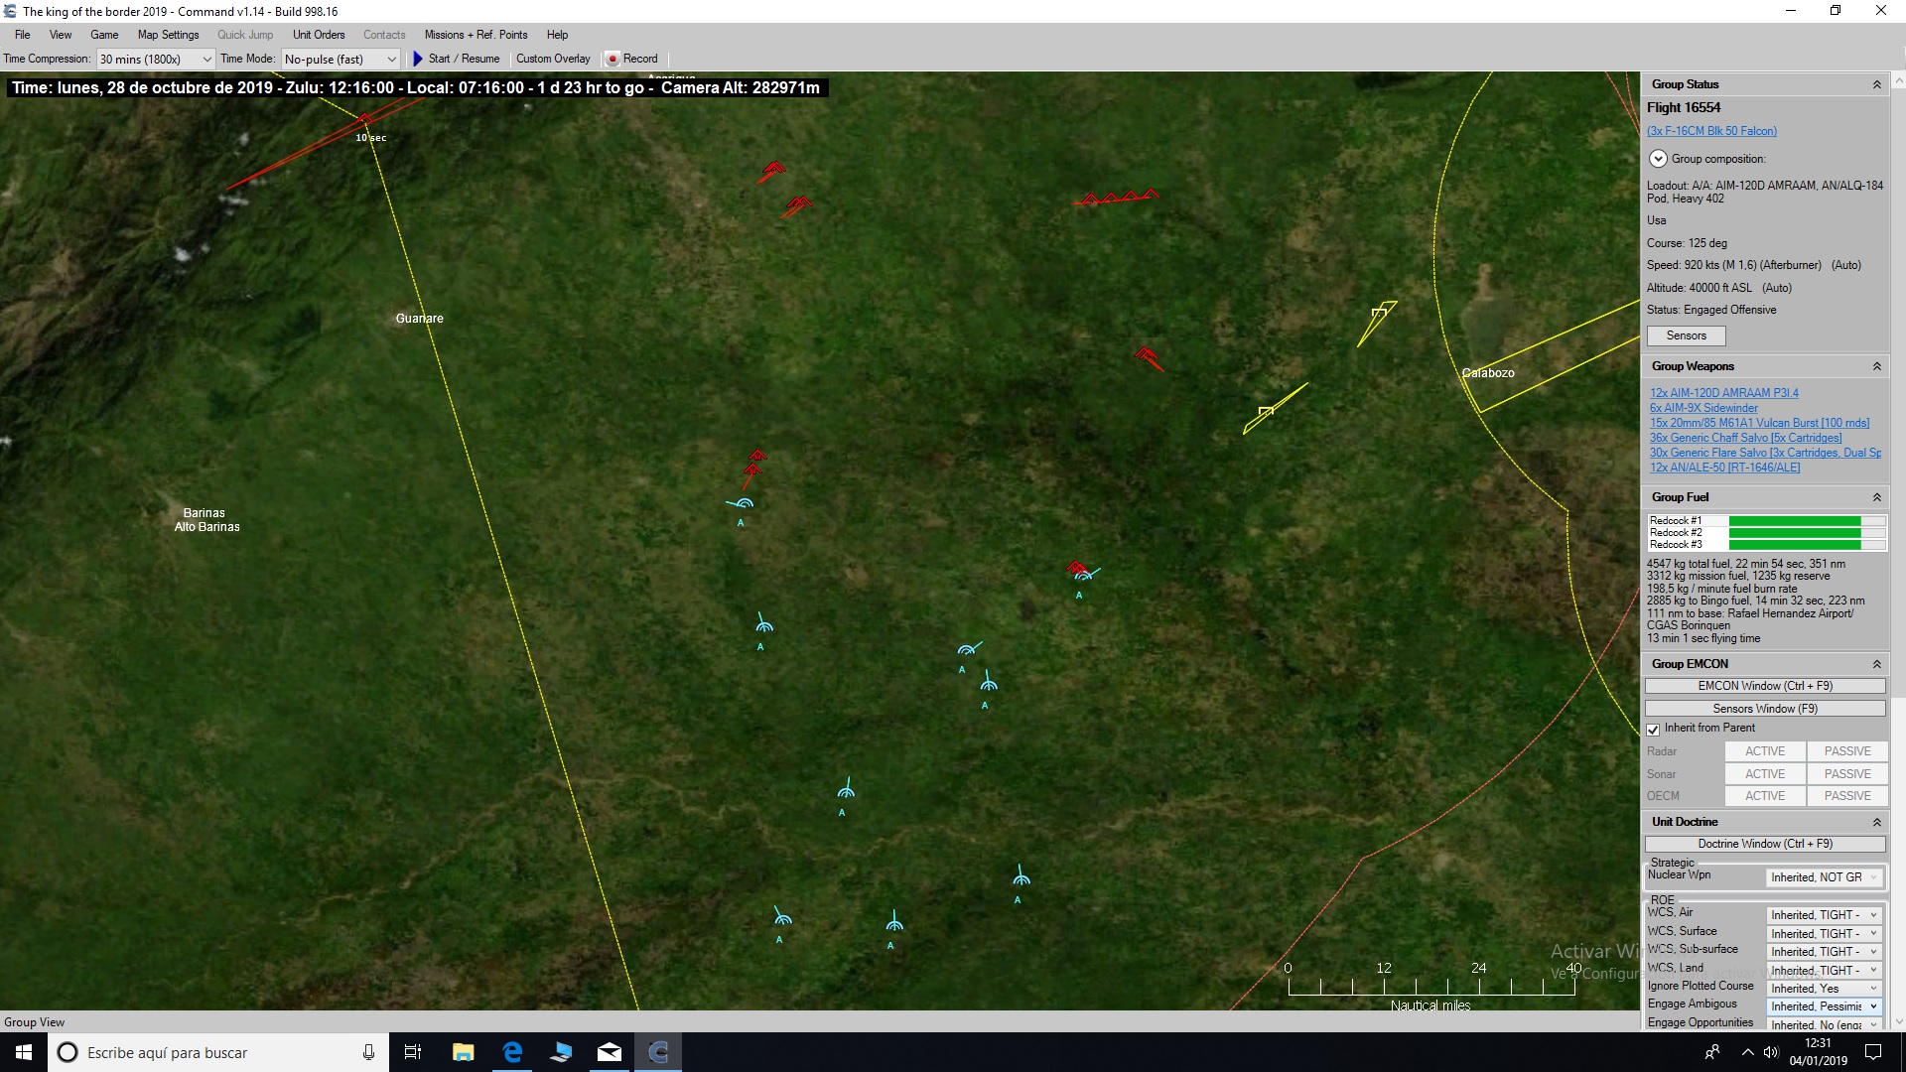The image size is (1906, 1072).
Task: Open the EMCON Window (Ctrl + F9)
Action: pos(1764,685)
